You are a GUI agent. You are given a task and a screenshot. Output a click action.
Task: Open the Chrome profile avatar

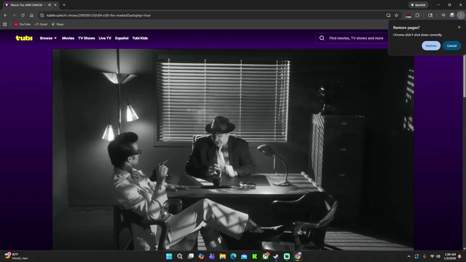pos(452,15)
